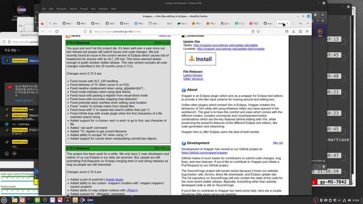Open a new Firefox tab with plus

pos(300,24)
